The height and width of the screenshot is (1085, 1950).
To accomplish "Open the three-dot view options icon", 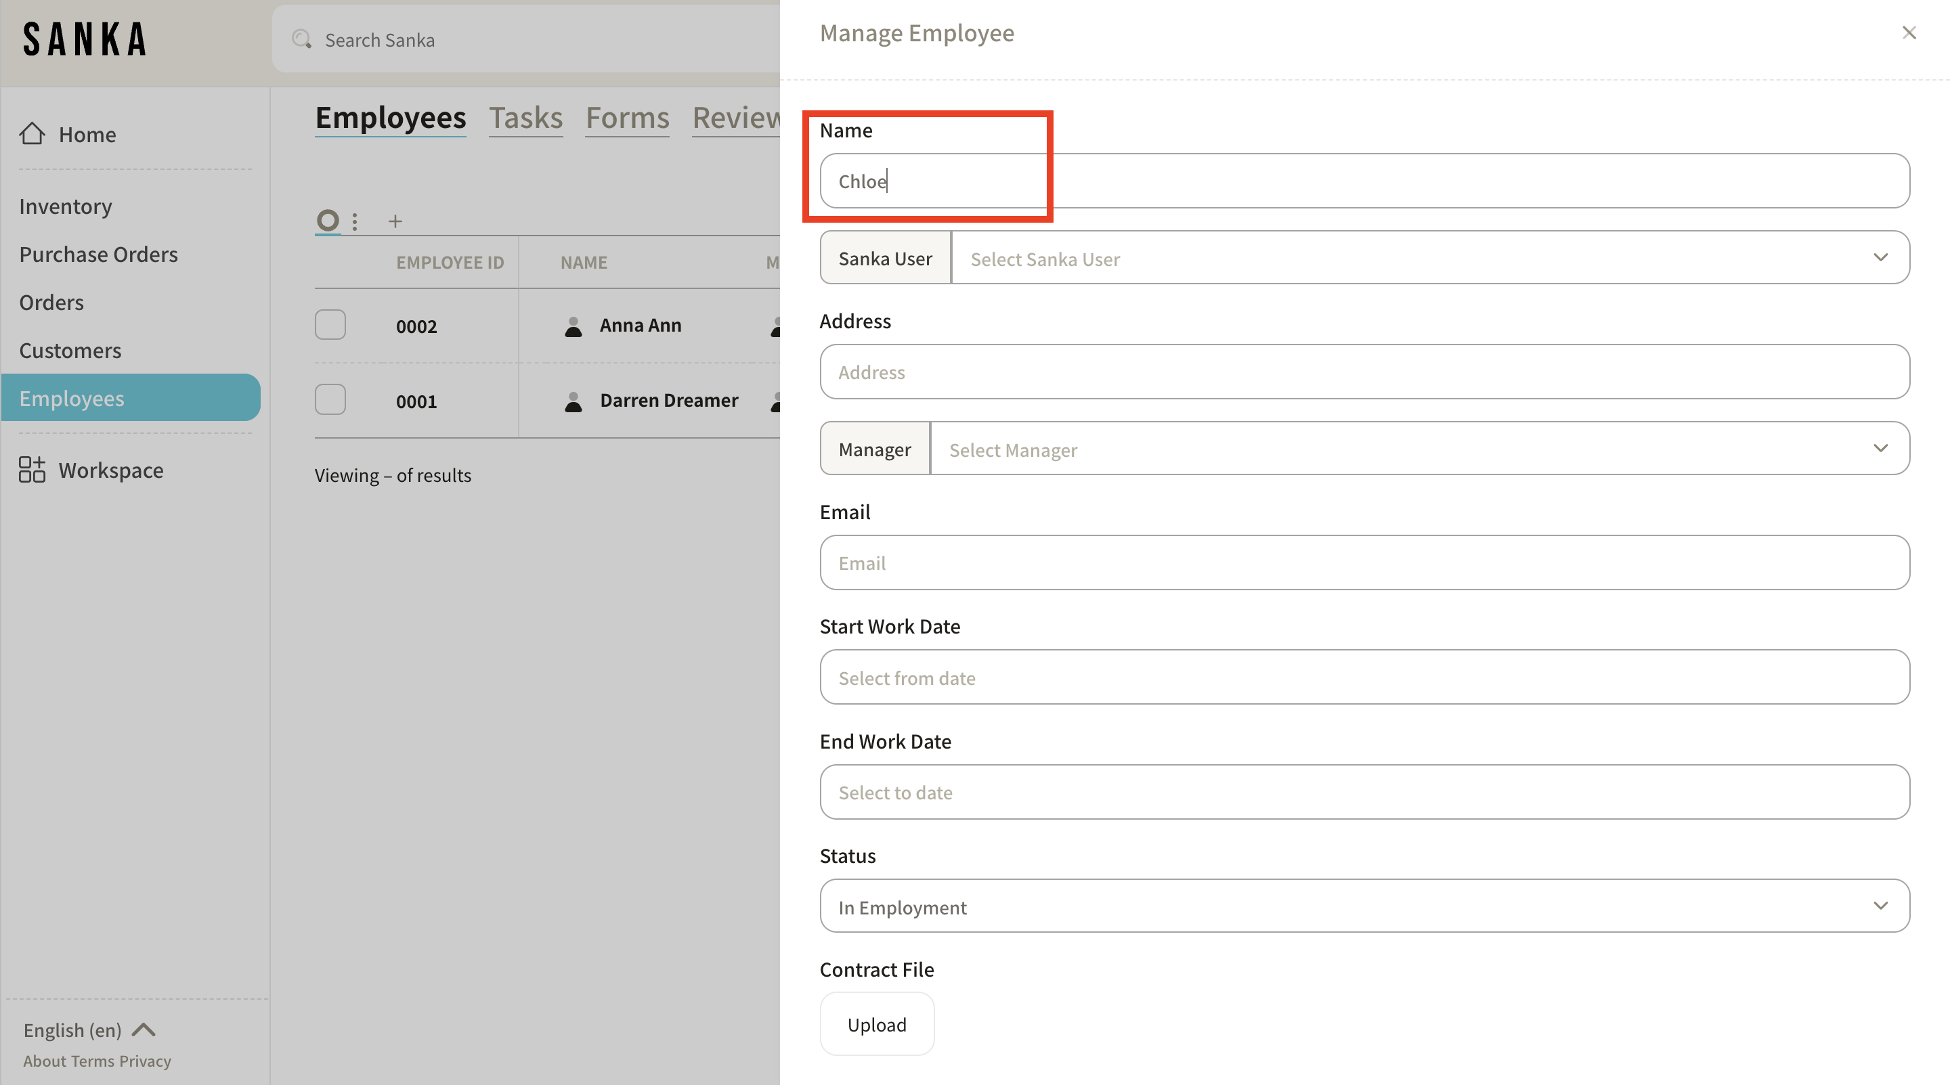I will 354,221.
